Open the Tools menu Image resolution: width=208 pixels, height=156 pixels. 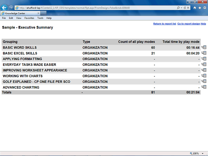[40, 18]
